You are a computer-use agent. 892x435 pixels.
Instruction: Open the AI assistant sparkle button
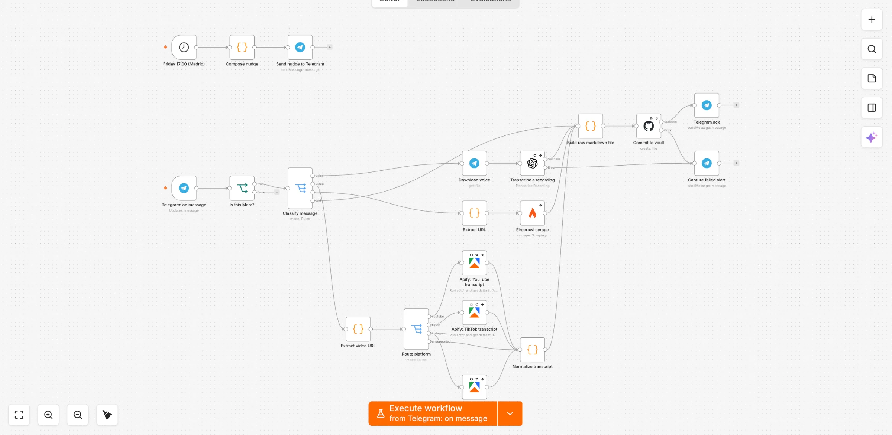(x=872, y=137)
